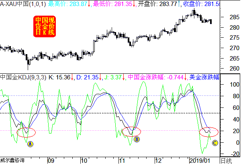The height and width of the screenshot is (164, 241).
Task: Click the A-XAU中国(1,0,1) chart title
Action: tap(23, 4)
